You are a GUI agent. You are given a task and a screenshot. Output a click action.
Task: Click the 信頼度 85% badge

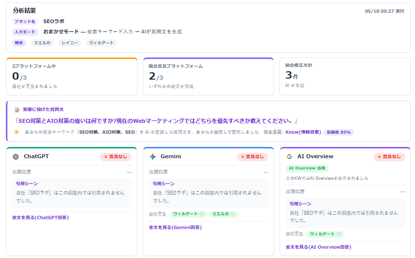pos(339,132)
